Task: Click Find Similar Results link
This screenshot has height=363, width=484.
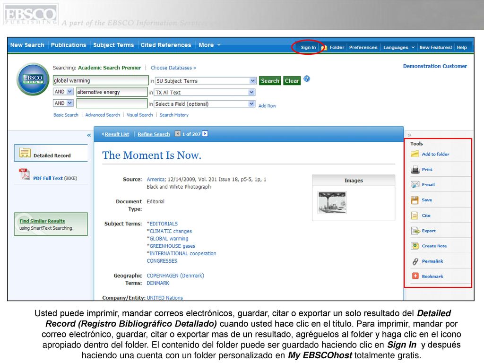Action: [42, 221]
